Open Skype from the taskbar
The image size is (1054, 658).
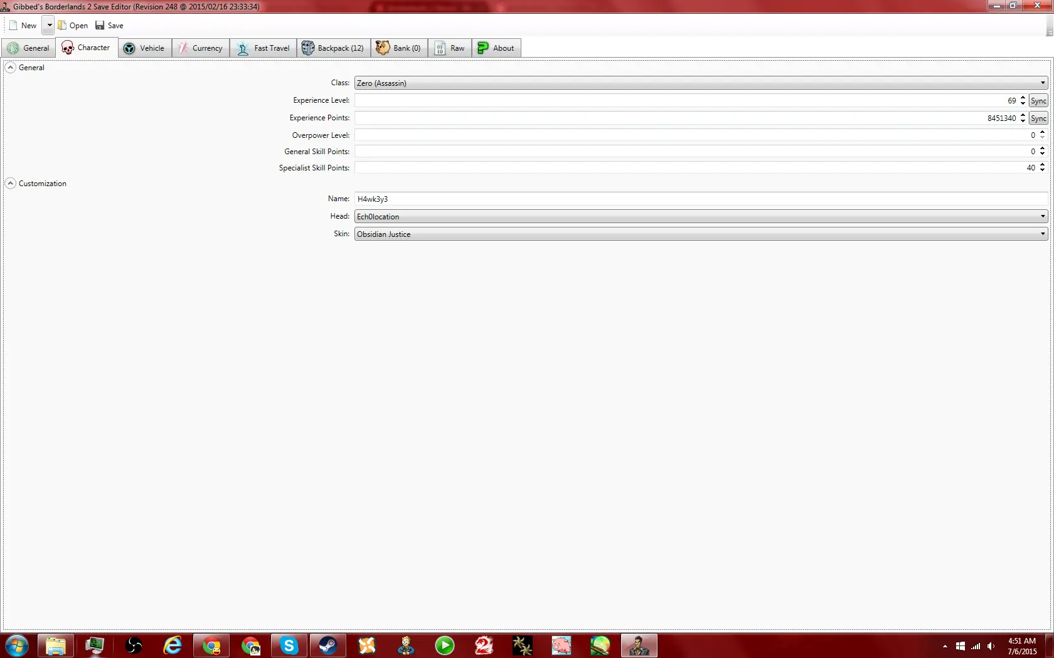pyautogui.click(x=289, y=645)
